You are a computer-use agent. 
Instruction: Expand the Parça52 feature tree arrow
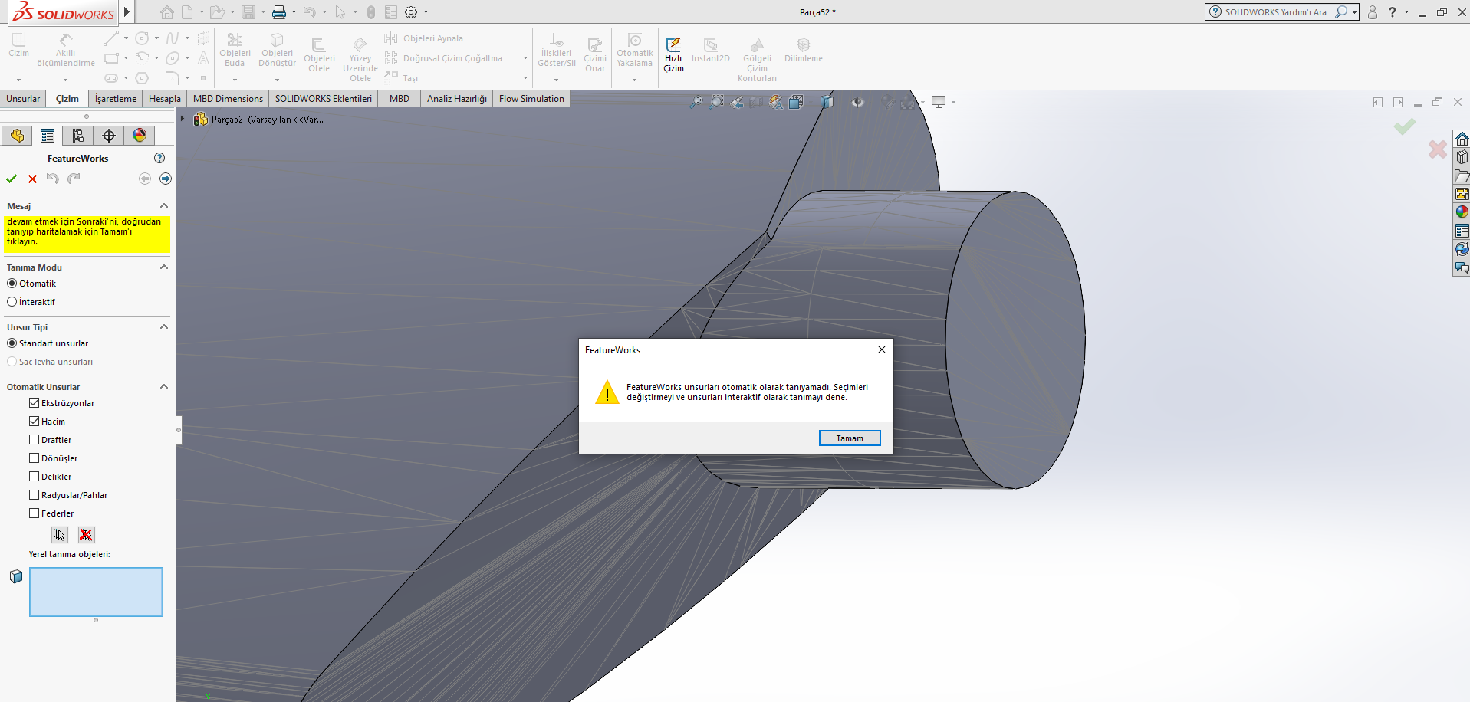(183, 119)
